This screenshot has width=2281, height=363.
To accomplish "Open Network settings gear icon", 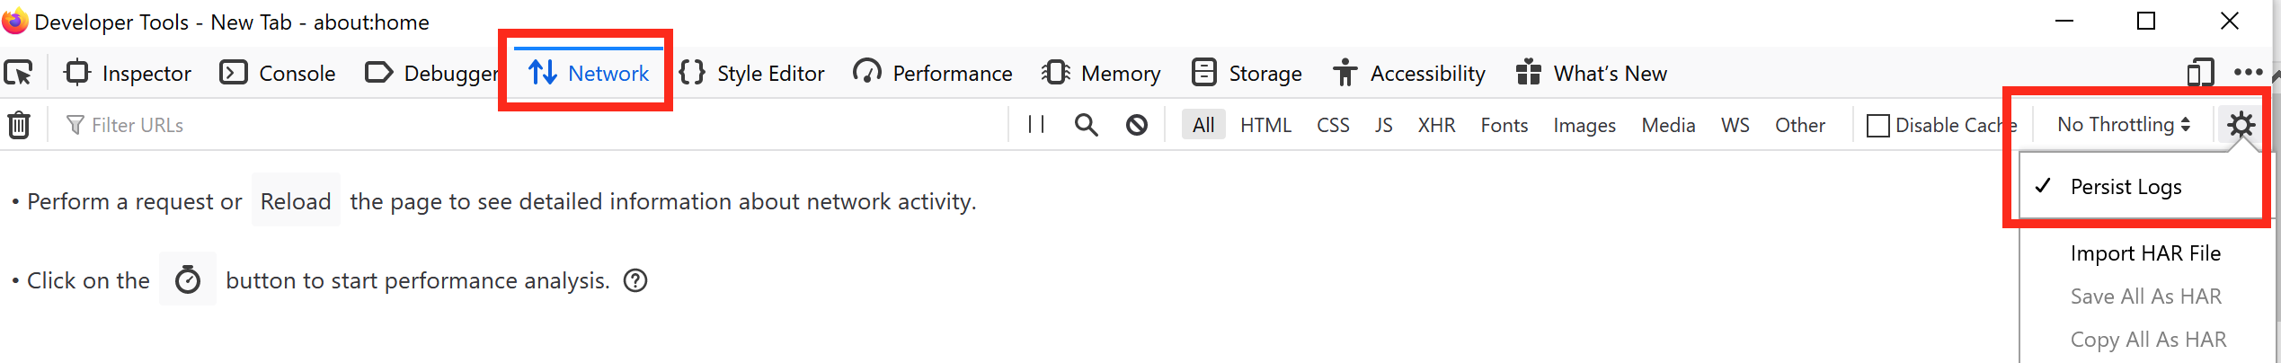I will click(2241, 125).
